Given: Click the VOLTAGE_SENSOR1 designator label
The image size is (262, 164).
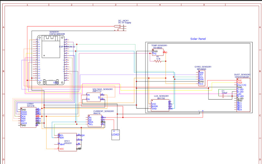Looking at the screenshot, I should point(103,89).
